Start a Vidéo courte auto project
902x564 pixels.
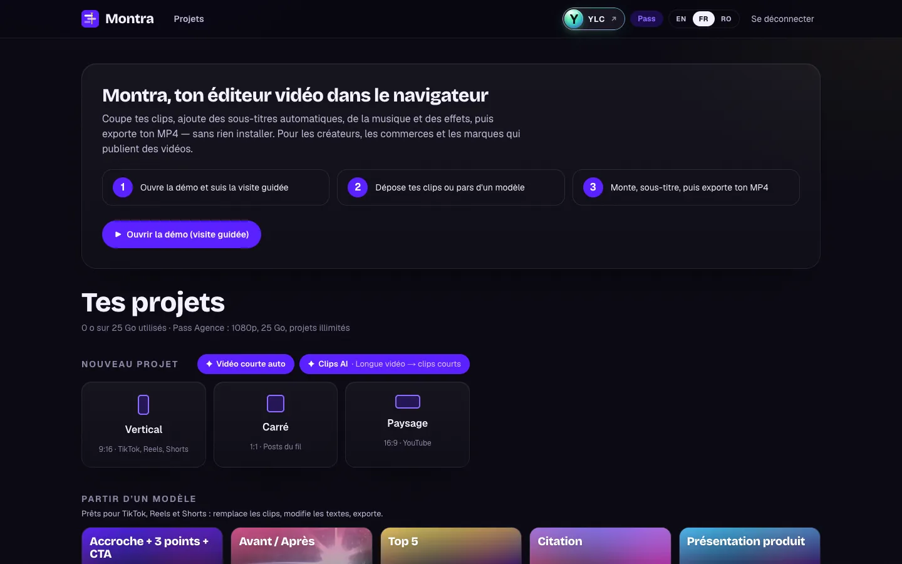[246, 364]
